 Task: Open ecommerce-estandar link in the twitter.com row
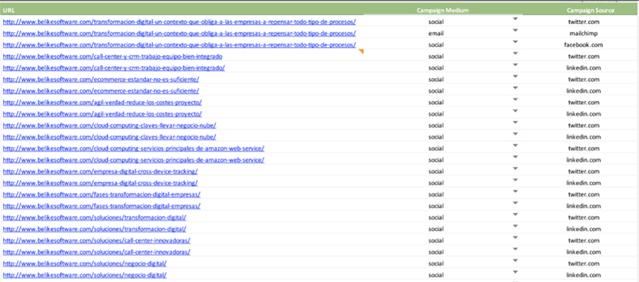[101, 79]
